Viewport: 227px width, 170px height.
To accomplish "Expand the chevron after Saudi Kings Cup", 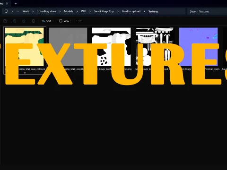I will pyautogui.click(x=118, y=11).
